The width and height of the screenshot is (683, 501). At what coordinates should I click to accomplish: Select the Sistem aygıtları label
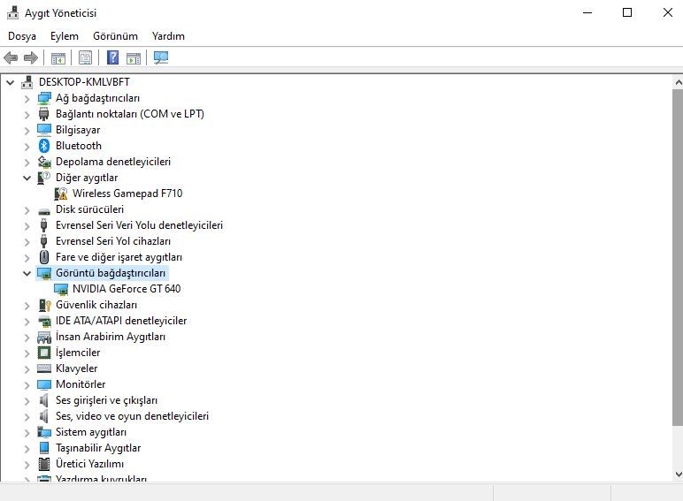91,432
